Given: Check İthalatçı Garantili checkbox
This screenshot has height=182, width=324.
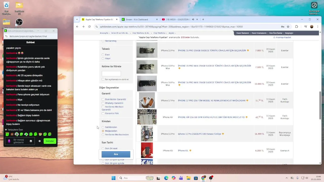Looking at the screenshot, I should click(x=103, y=103).
